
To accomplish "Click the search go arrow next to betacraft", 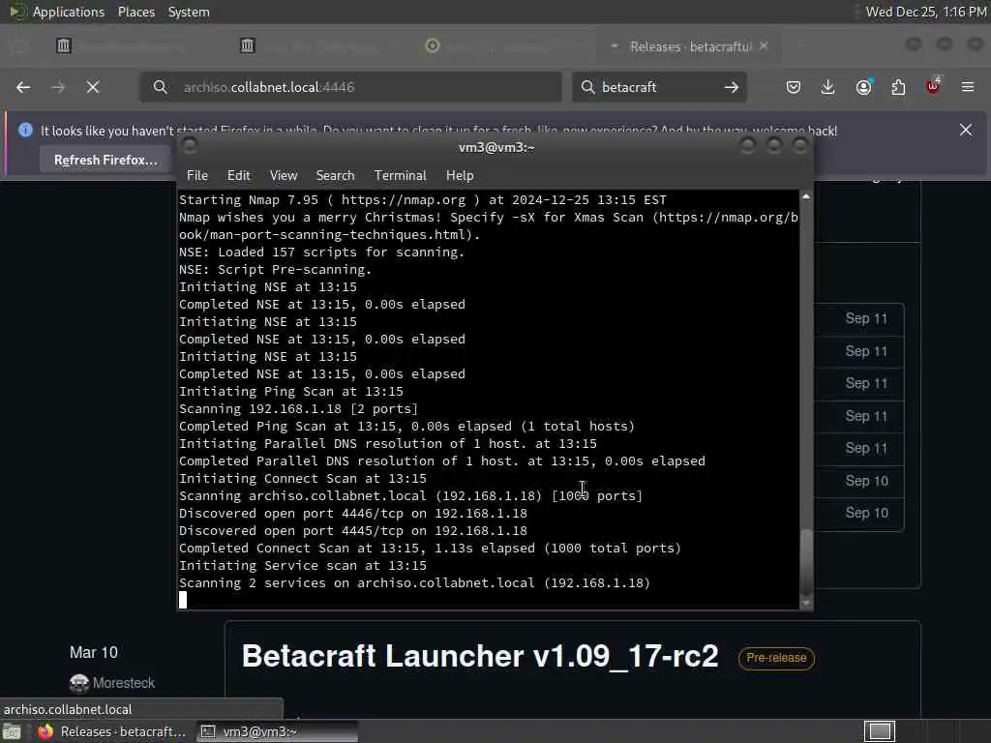I will (732, 87).
